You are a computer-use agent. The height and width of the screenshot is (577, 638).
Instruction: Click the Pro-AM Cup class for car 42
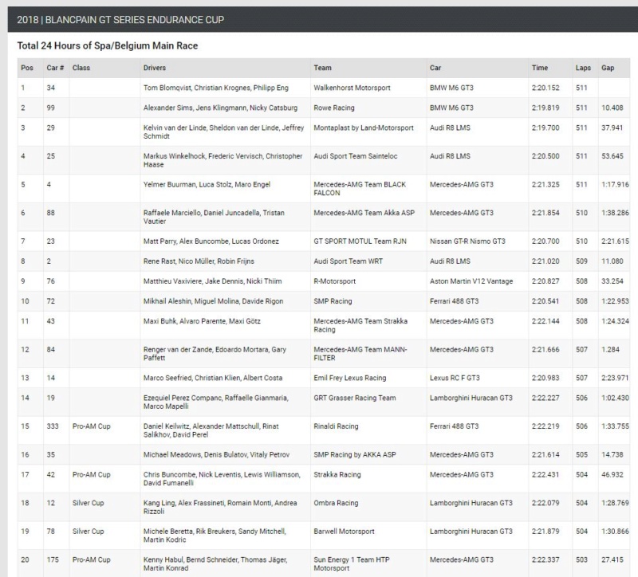[91, 474]
